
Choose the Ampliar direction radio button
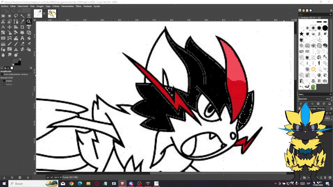coord(4,81)
